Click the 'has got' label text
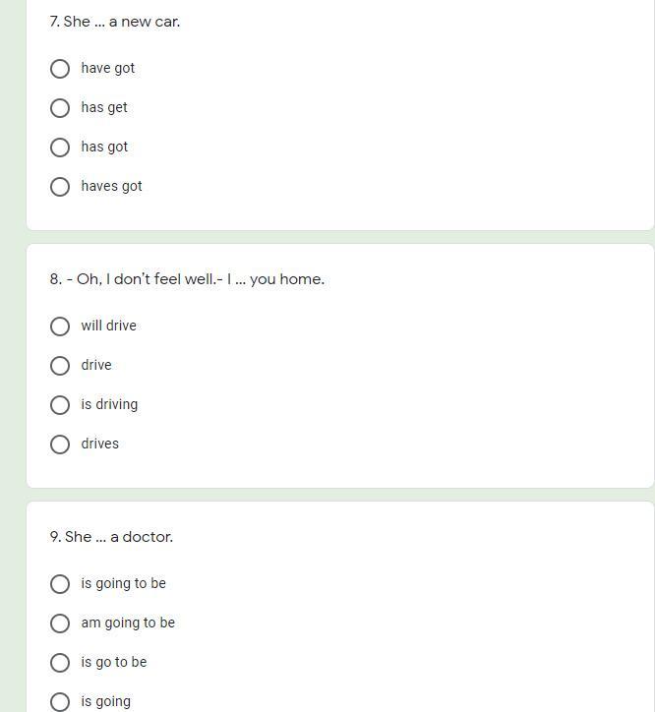 pyautogui.click(x=104, y=148)
